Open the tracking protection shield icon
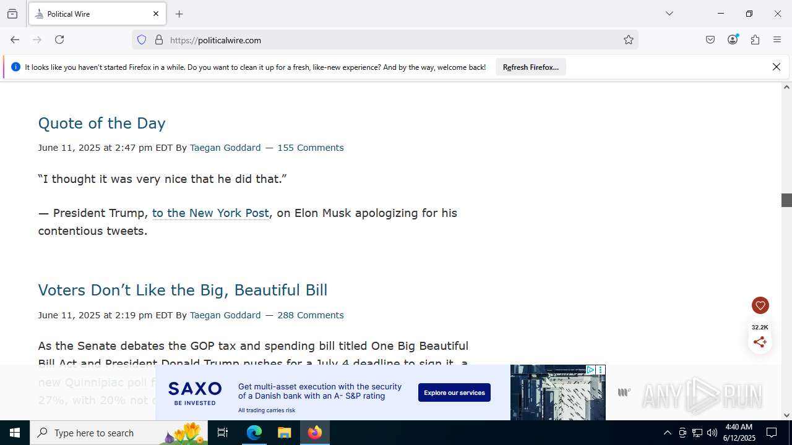 tap(142, 40)
